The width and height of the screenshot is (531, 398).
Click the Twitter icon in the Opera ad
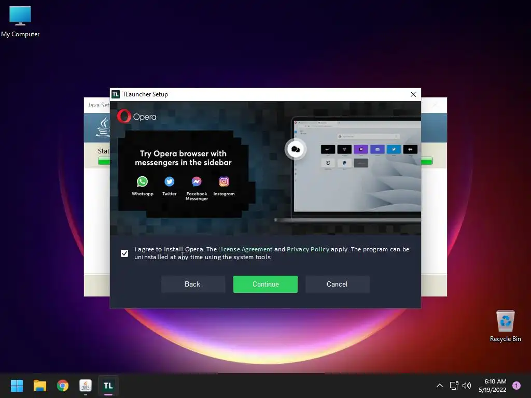pyautogui.click(x=170, y=182)
